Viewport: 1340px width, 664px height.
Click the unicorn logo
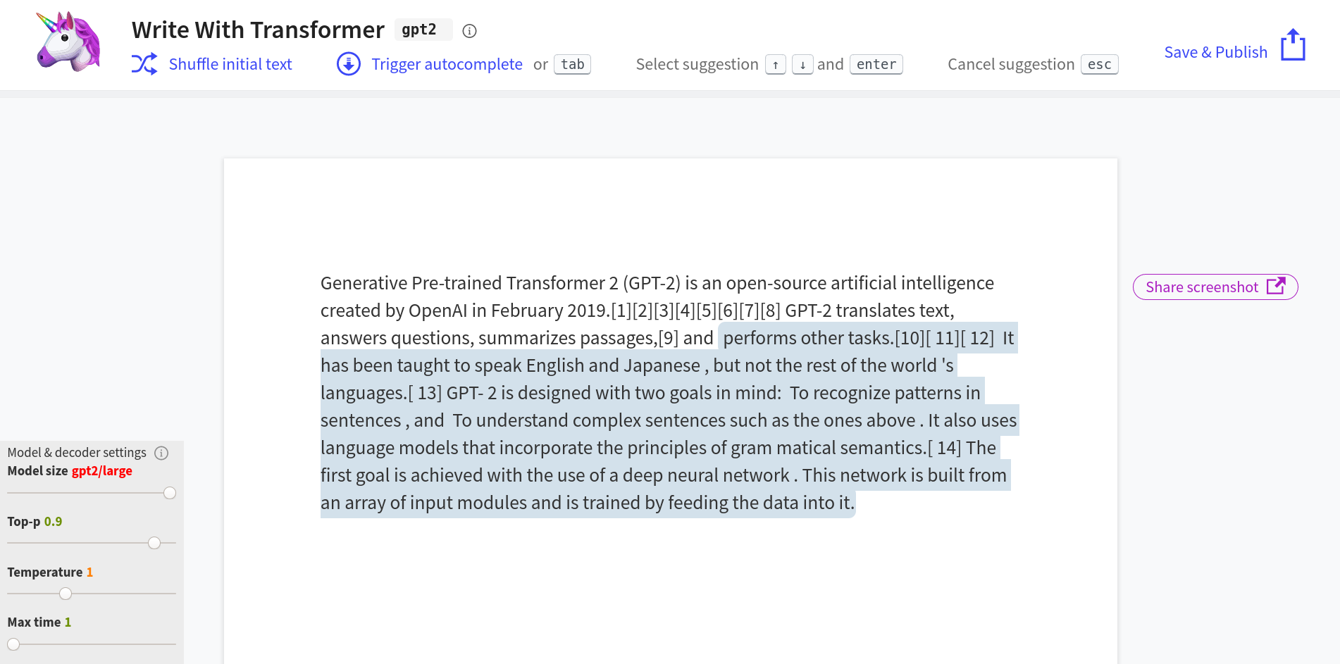tap(68, 42)
